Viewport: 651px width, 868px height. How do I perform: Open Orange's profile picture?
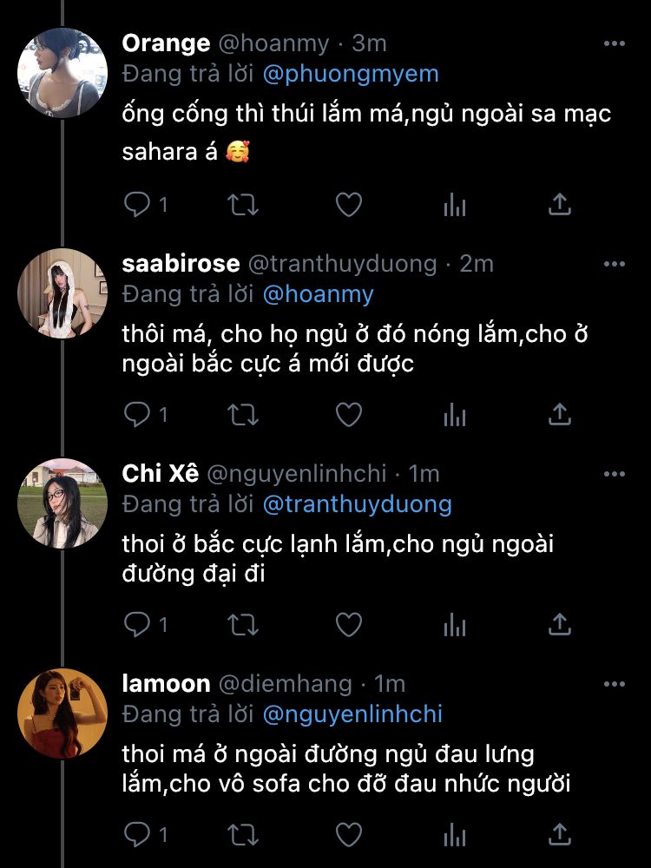coord(62,71)
